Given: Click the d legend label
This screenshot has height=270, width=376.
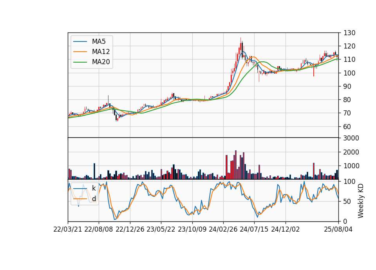Looking at the screenshot, I should point(94,199).
